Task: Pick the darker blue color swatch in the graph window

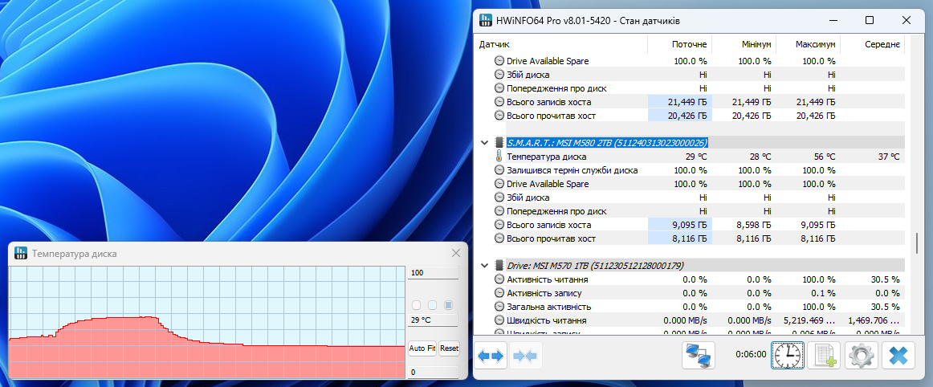Action: [449, 305]
